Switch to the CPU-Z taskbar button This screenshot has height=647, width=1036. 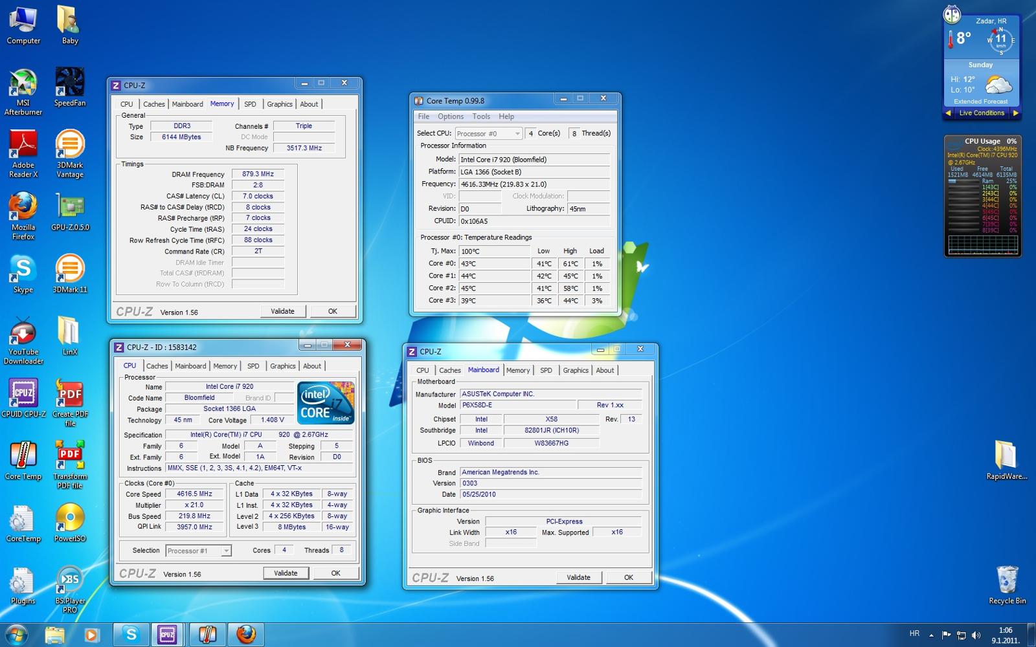click(167, 635)
